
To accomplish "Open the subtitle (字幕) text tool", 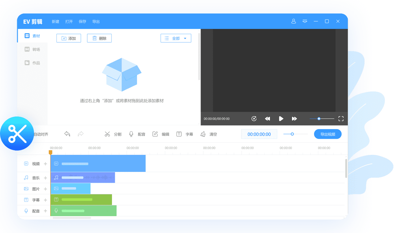I will 179,134.
